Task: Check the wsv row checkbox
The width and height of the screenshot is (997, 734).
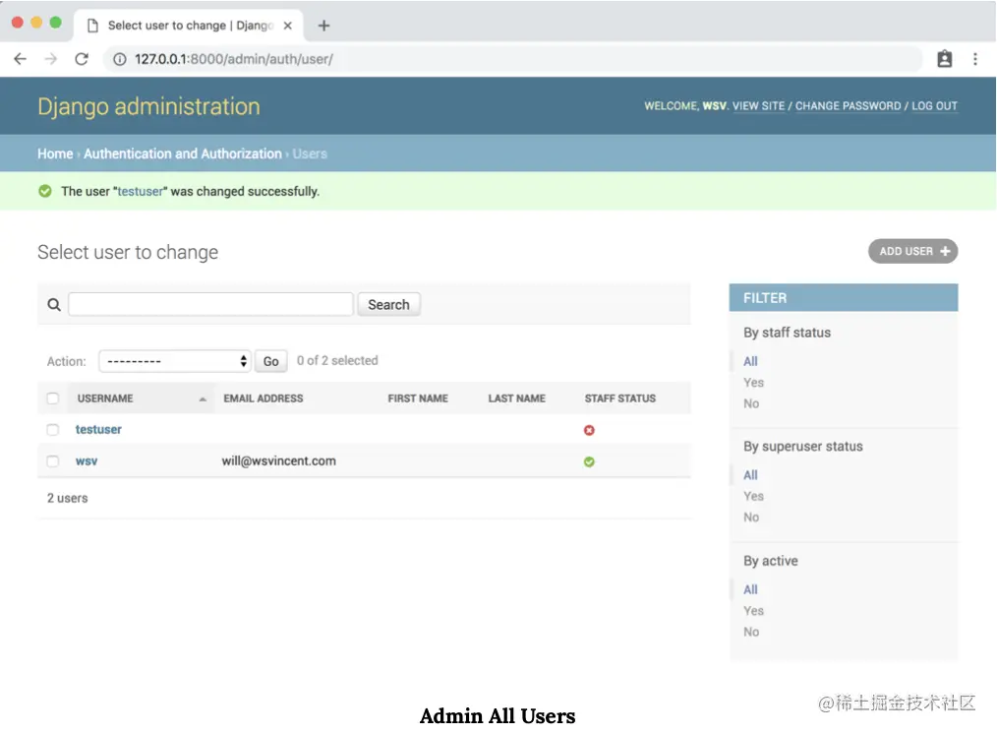Action: [x=53, y=461]
